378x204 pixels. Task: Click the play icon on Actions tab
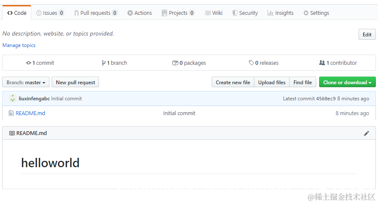pos(130,13)
